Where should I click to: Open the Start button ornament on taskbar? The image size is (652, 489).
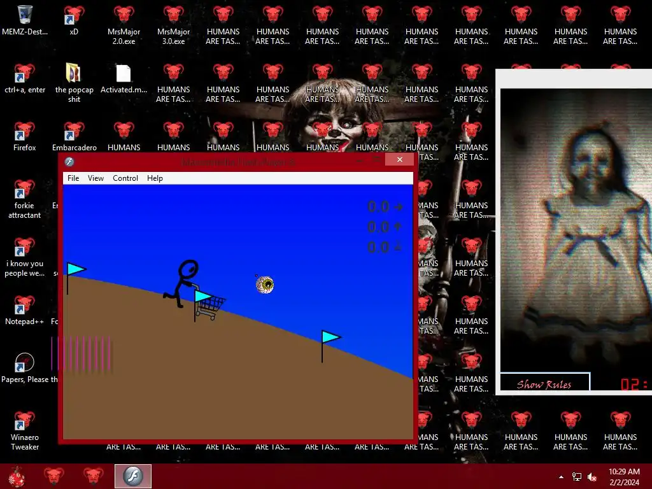click(x=17, y=476)
